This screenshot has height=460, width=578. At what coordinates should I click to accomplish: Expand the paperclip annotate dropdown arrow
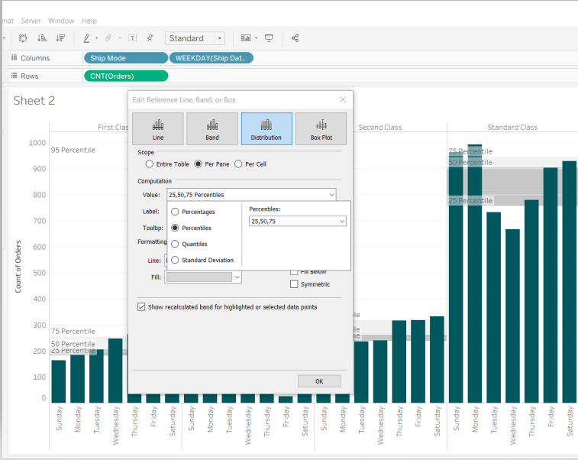[x=119, y=38]
